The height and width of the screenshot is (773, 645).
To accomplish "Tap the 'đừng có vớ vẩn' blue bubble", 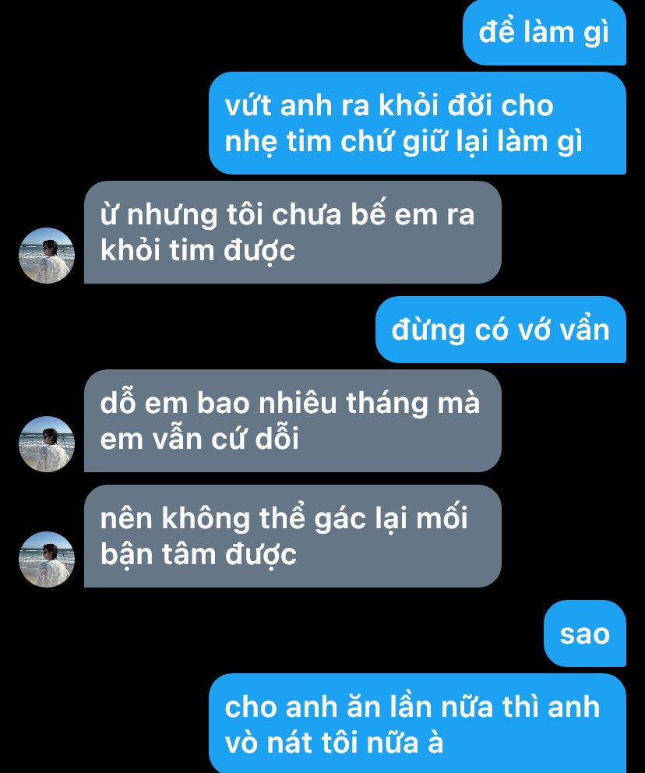I will (501, 330).
